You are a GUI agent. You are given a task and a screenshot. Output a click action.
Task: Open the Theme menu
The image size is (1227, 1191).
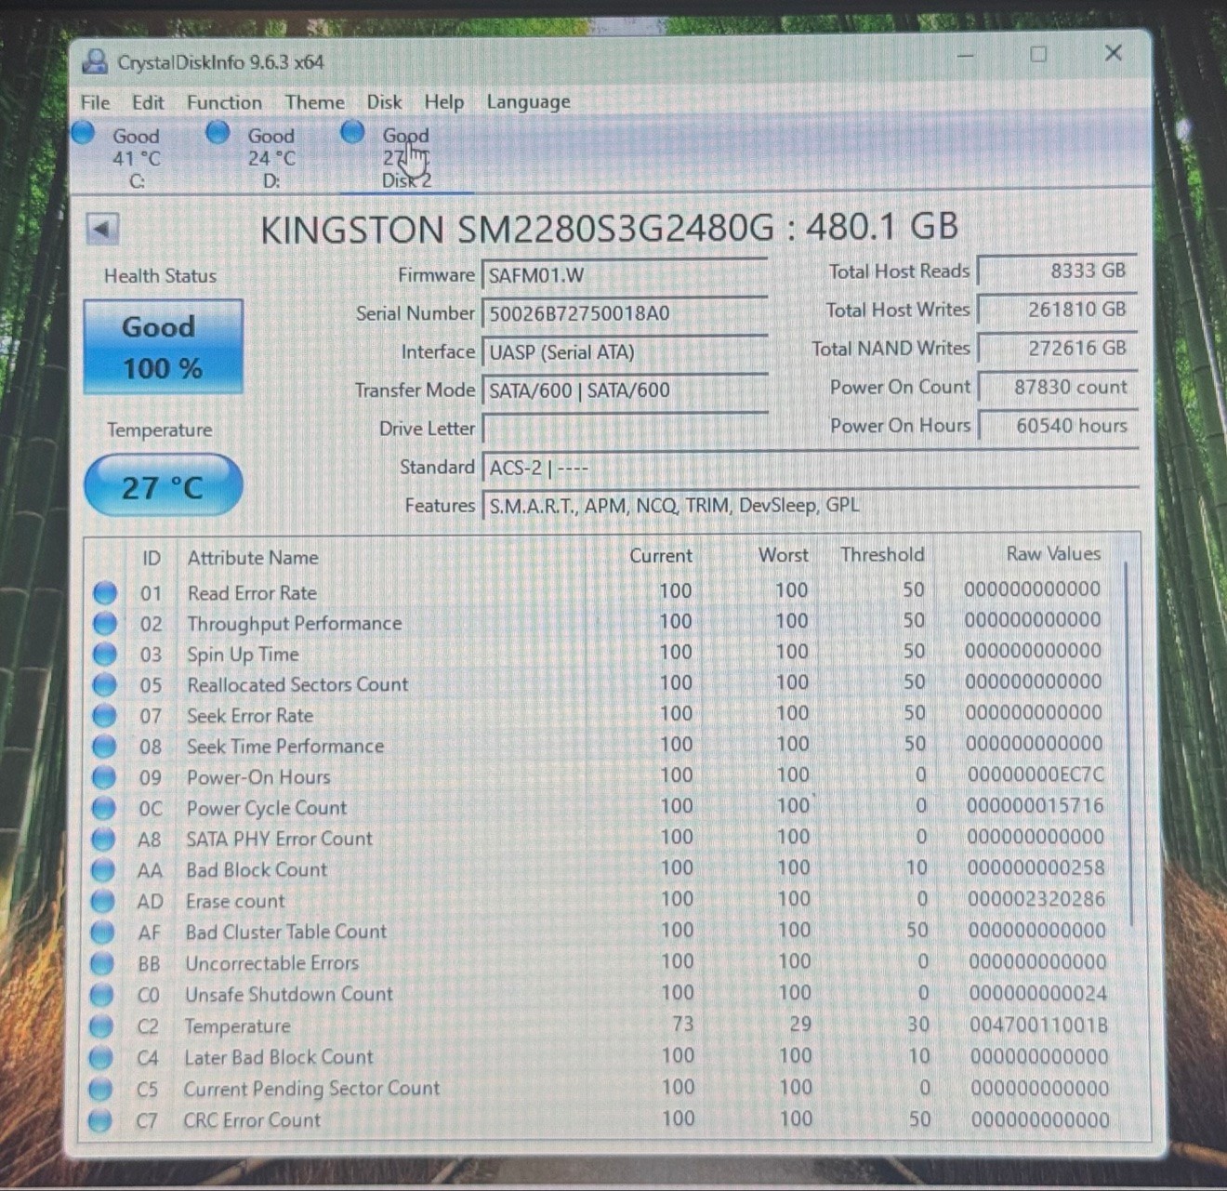pyautogui.click(x=314, y=102)
